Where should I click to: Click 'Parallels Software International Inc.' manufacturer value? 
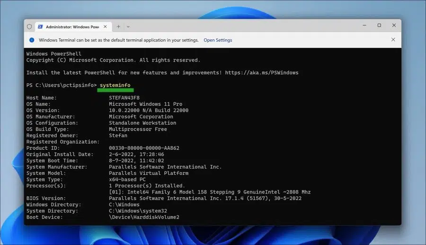[x=166, y=167]
